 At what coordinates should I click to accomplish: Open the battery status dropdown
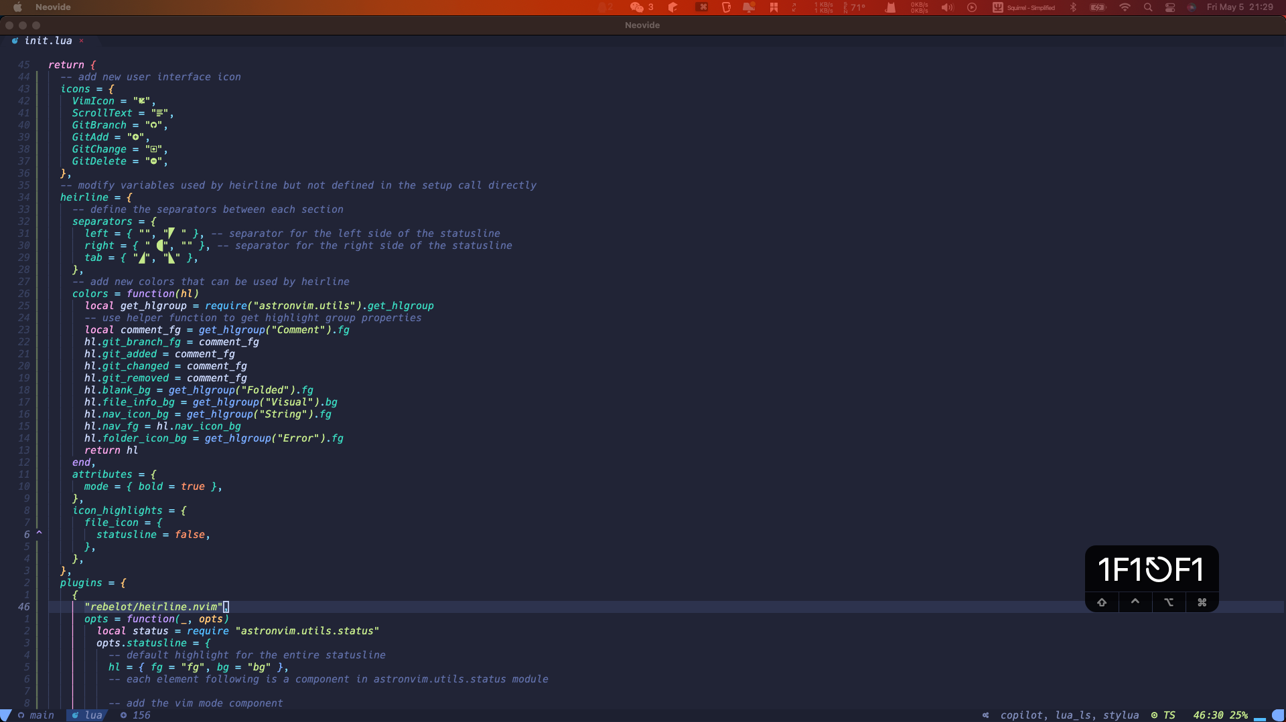(1098, 7)
